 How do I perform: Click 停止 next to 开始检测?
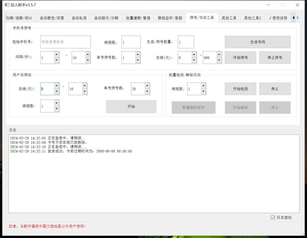[x=275, y=89]
